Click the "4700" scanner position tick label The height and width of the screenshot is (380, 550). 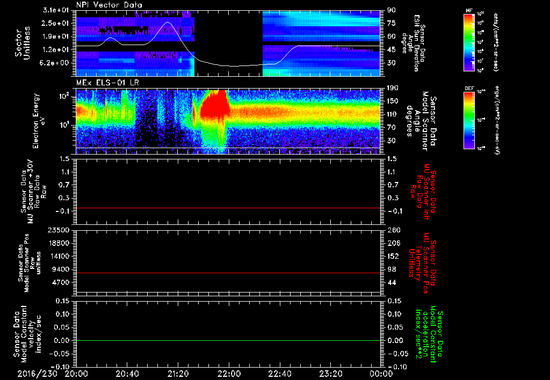(x=61, y=282)
